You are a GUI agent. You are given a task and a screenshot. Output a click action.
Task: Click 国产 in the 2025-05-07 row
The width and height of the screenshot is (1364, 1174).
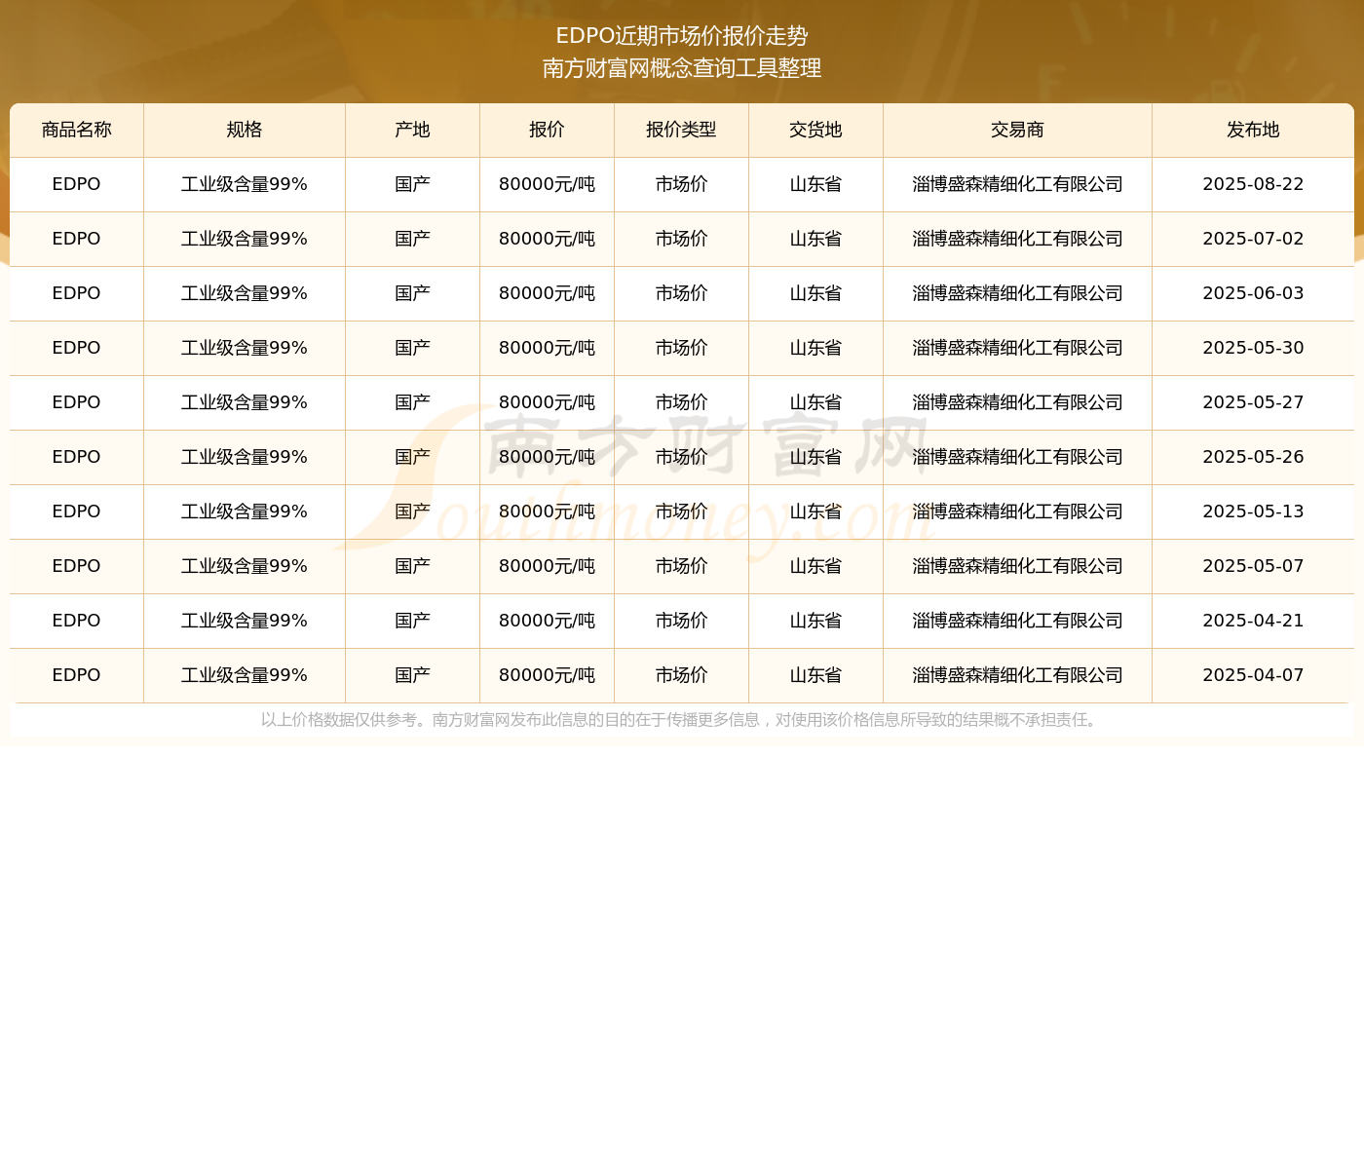tap(413, 566)
